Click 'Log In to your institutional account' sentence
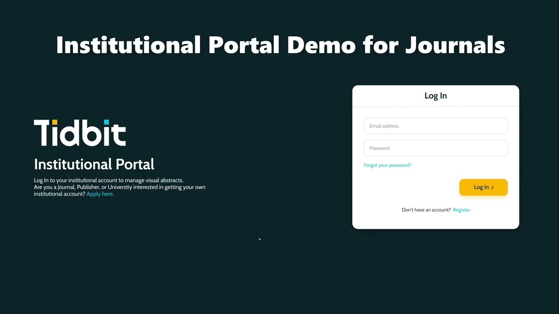Image resolution: width=559 pixels, height=314 pixels. click(x=108, y=180)
